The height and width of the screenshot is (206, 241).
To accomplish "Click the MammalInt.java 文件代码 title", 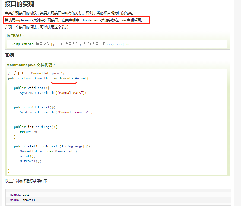I will coord(31,65).
